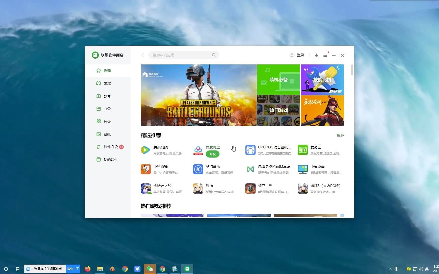Image resolution: width=439 pixels, height=274 pixels.
Task: Open the 爱奇艺 title text
Action: coord(316,147)
